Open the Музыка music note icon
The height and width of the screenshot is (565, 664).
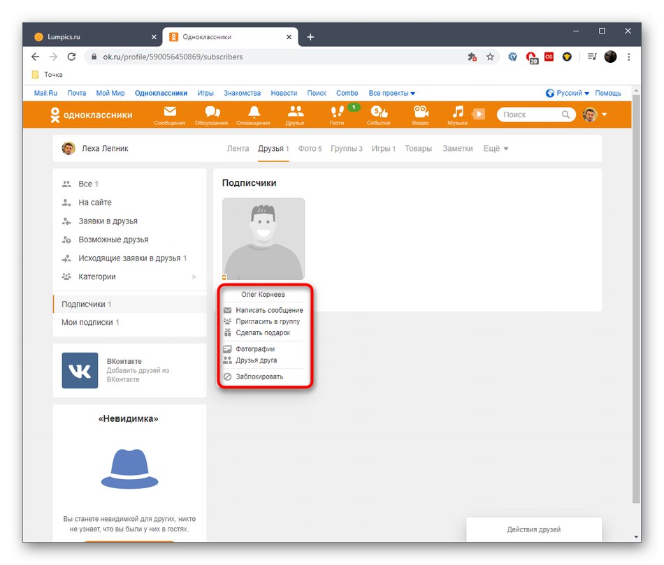458,115
